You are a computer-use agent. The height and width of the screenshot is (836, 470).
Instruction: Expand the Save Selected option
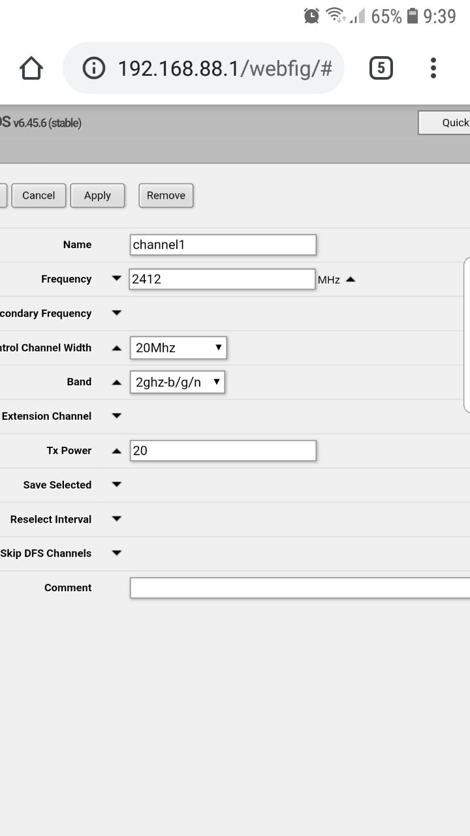117,485
